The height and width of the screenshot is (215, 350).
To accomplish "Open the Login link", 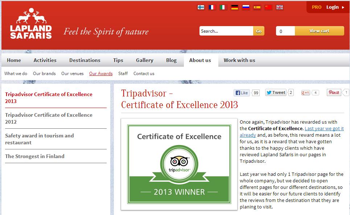I will click(332, 7).
